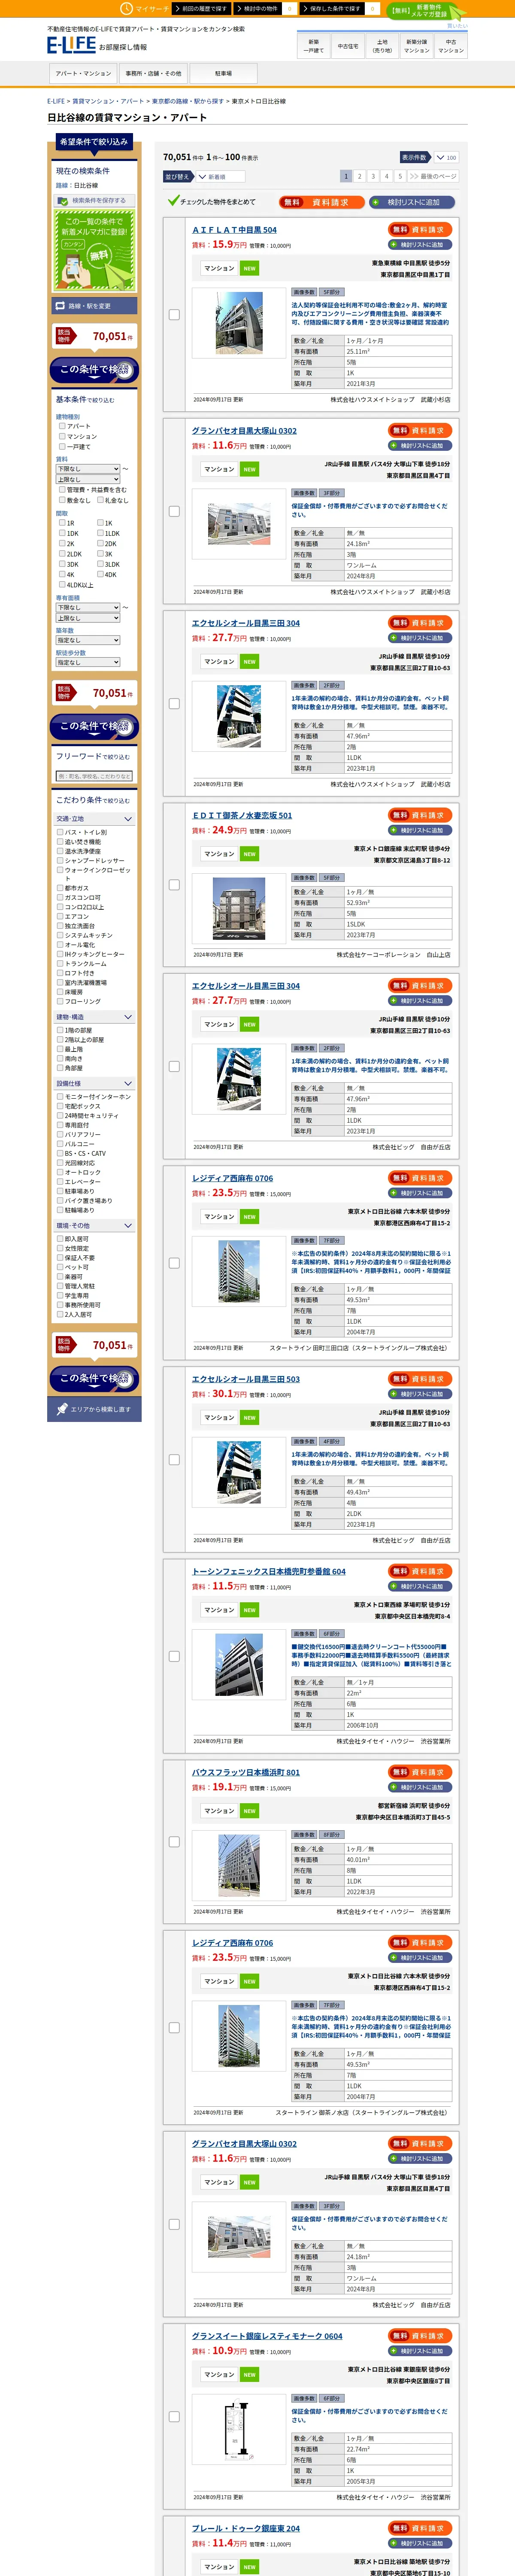515x2576 pixels.
Task: Open the 中古マンション header tab
Action: 451,46
